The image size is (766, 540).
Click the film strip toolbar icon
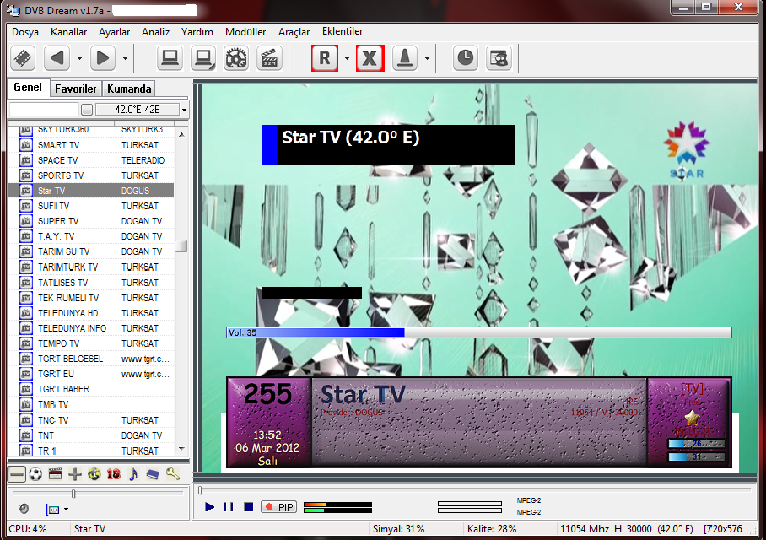coord(23,58)
